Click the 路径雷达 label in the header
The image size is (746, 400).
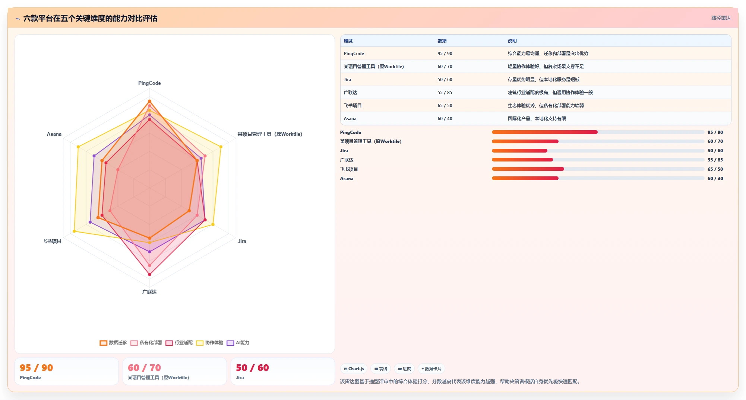tap(721, 18)
